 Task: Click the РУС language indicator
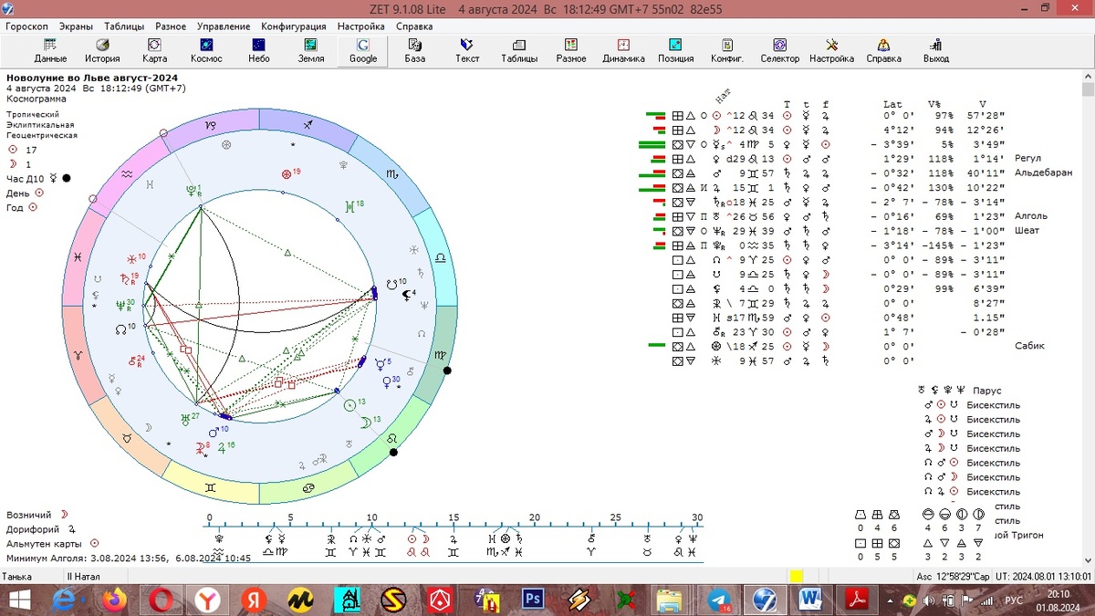pos(1014,600)
